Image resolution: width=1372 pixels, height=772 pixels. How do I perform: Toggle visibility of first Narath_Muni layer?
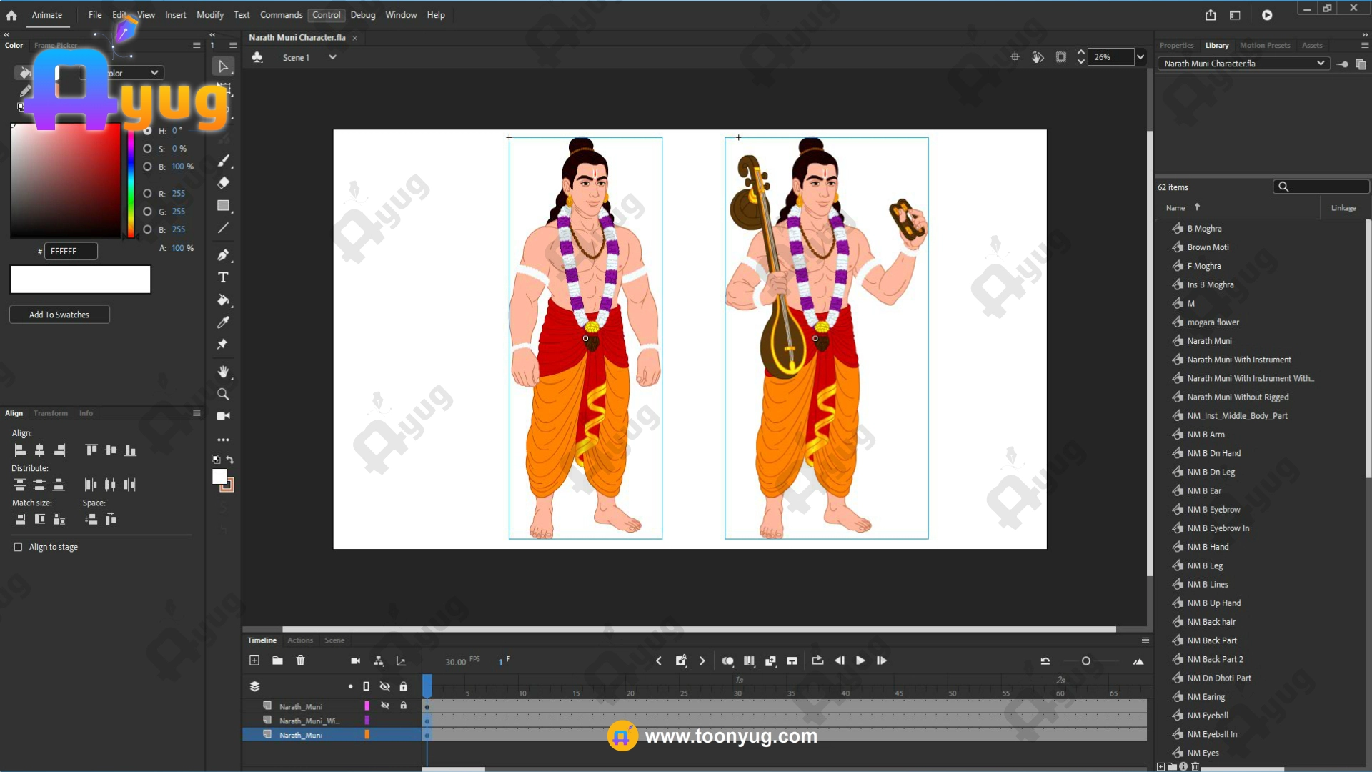click(x=385, y=706)
